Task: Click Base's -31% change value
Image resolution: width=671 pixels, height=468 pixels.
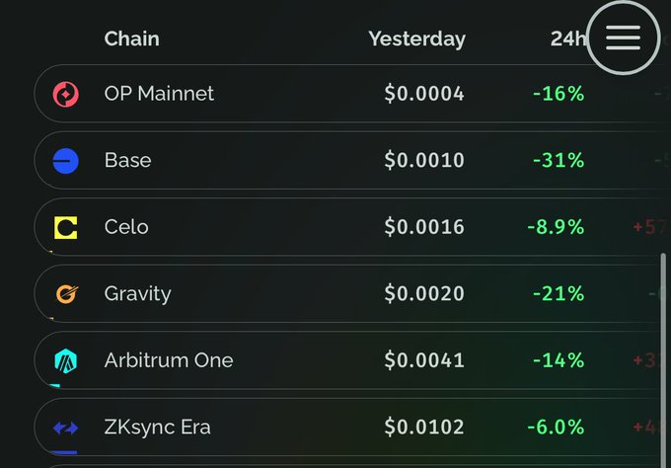Action: pyautogui.click(x=559, y=160)
